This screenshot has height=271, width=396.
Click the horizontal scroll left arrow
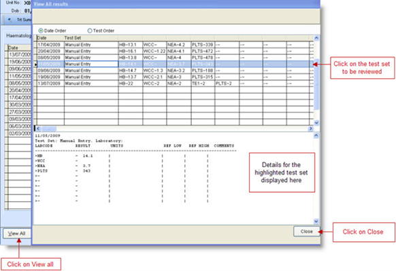coord(38,128)
